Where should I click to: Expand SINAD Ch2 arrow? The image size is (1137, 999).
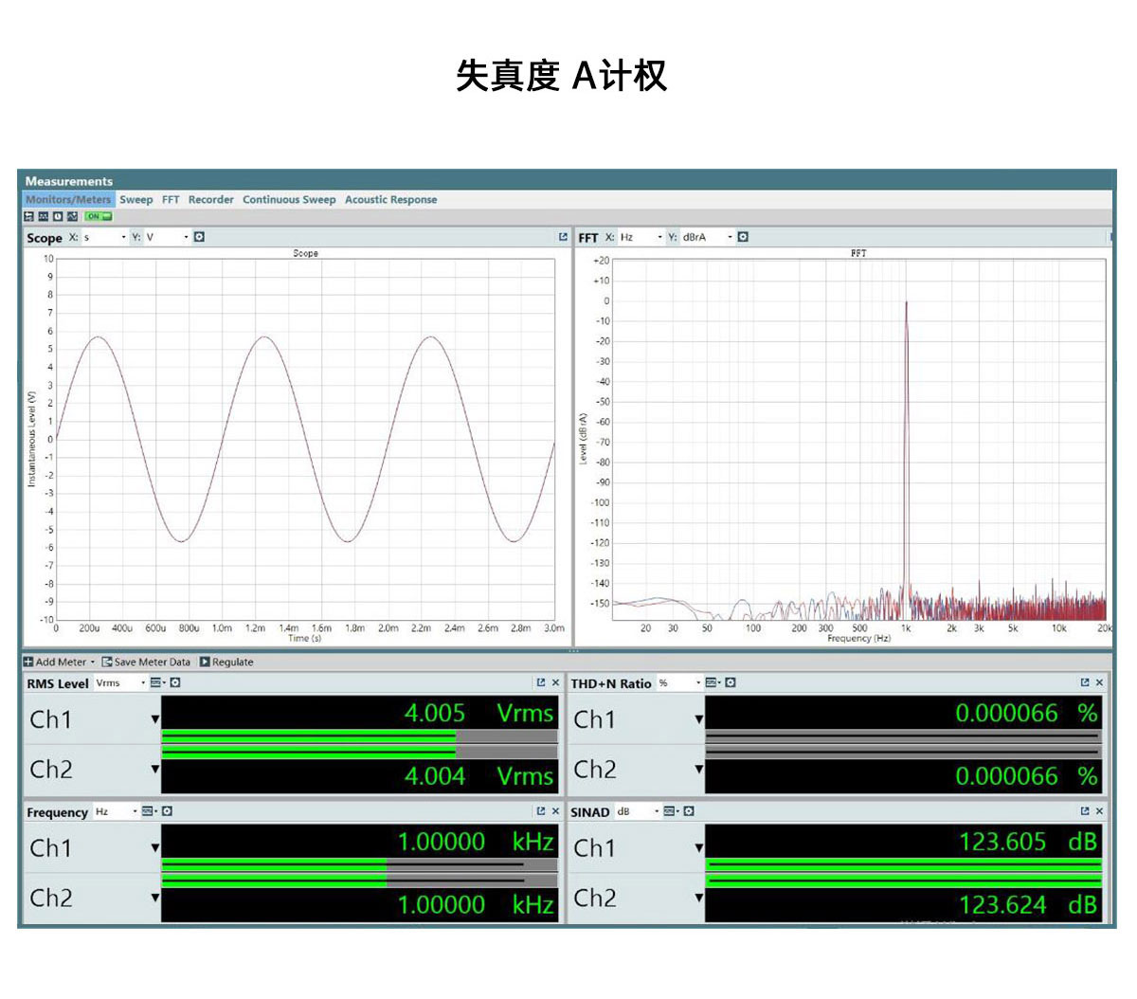[698, 897]
